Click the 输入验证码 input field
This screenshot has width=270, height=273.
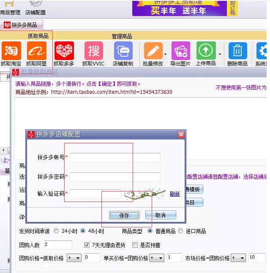[x=95, y=194]
